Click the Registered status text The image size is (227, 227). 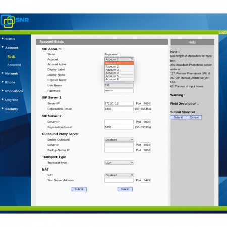111,54
